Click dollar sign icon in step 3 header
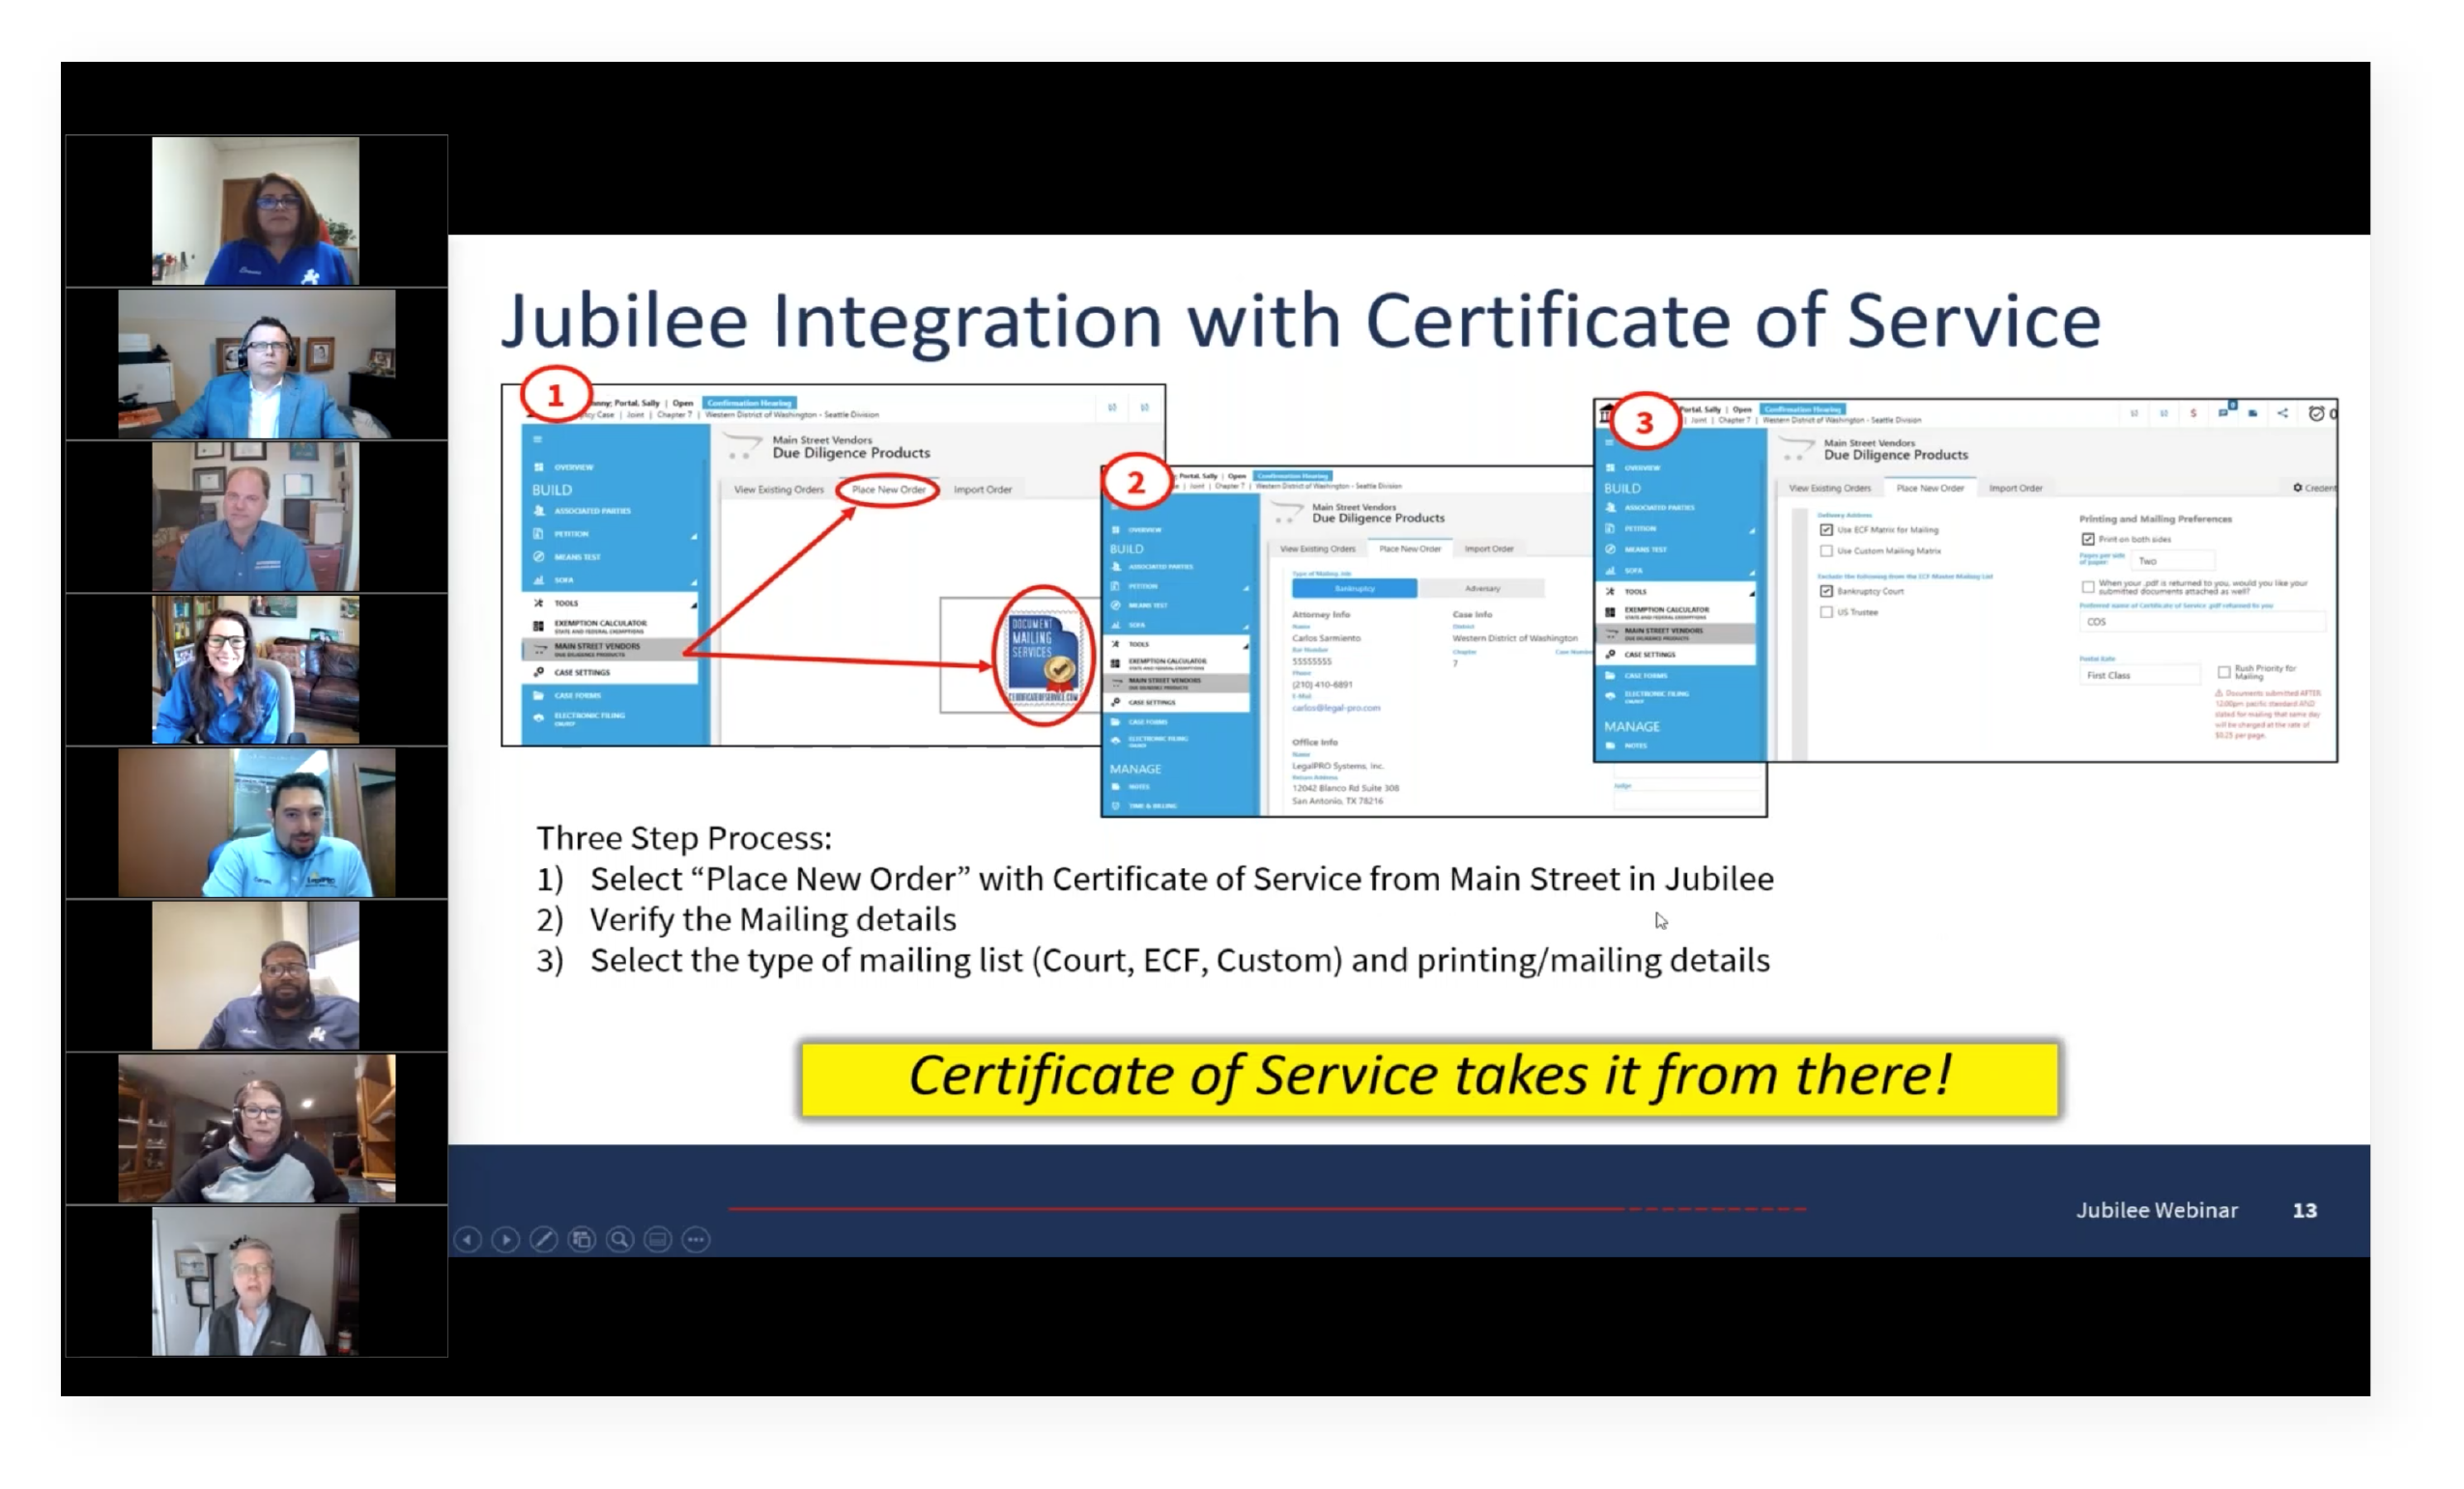The height and width of the screenshot is (1489, 2464). pyautogui.click(x=2193, y=412)
